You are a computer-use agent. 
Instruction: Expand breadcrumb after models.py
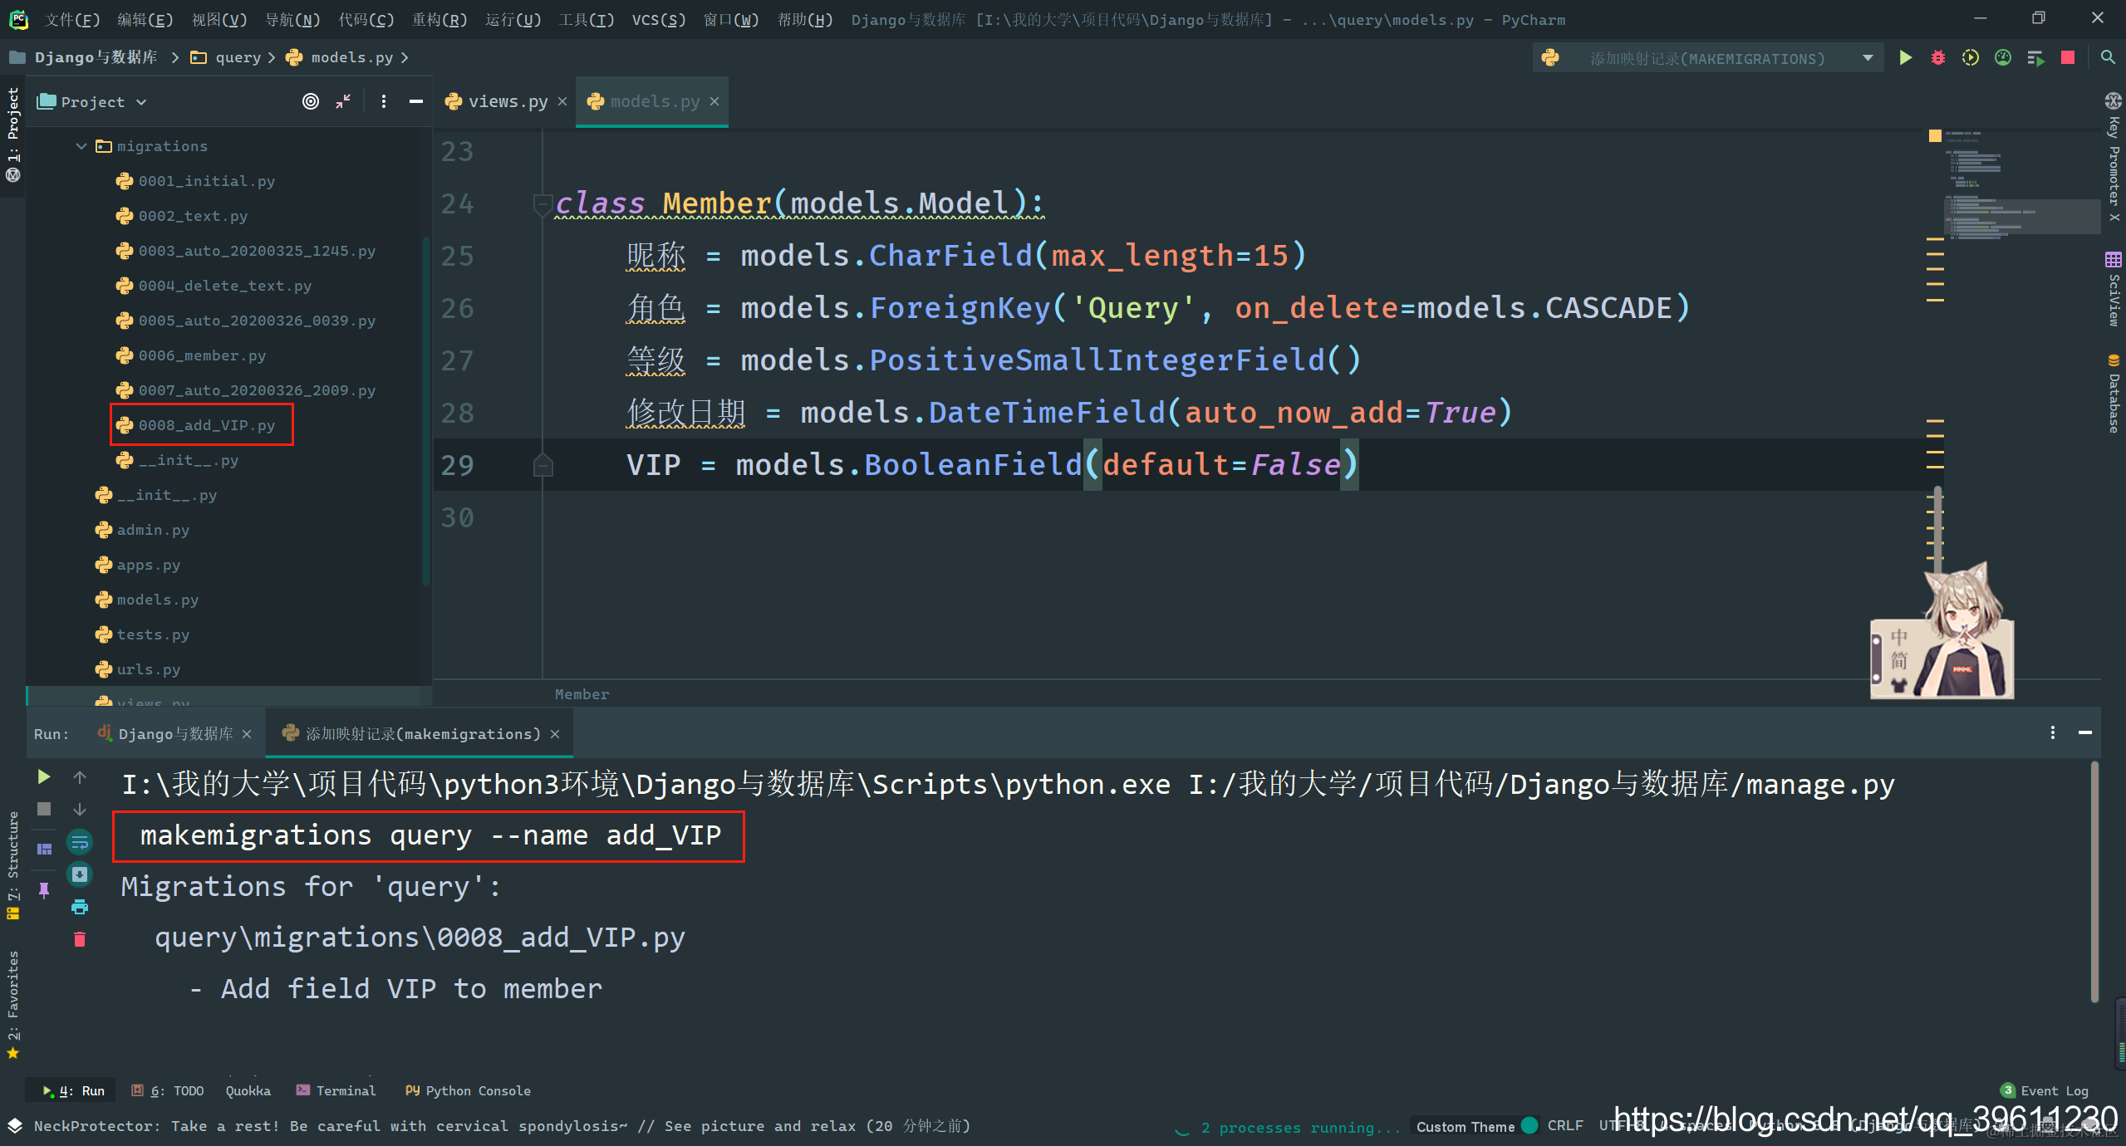click(405, 57)
